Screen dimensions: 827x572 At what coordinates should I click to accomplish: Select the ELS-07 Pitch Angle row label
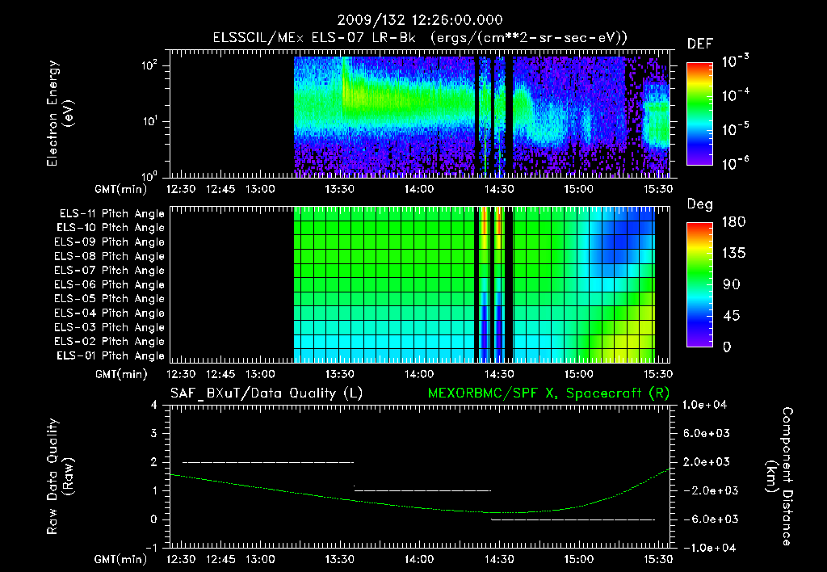click(110, 271)
